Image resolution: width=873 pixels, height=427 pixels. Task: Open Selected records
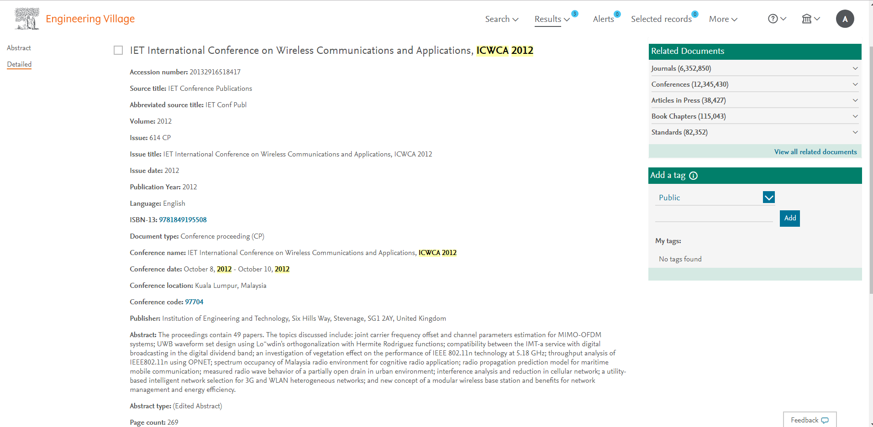coord(661,19)
